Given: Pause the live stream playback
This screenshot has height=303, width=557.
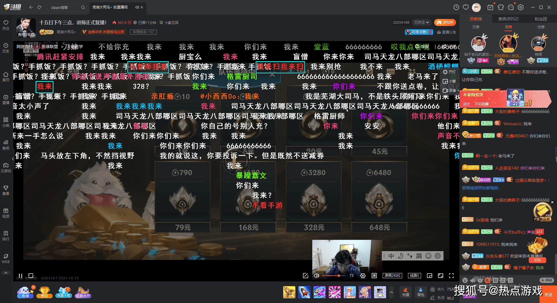Looking at the screenshot, I should pos(20,276).
